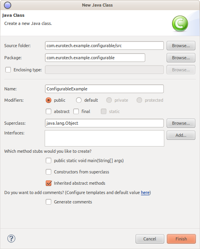Image resolution: width=200 pixels, height=249 pixels.
Task: Enable the Generate comments checkbox
Action: coord(49,202)
